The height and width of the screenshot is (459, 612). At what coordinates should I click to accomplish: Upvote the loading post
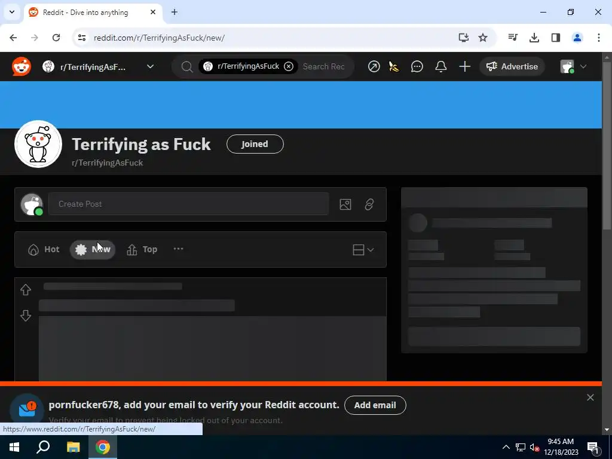[x=26, y=290]
